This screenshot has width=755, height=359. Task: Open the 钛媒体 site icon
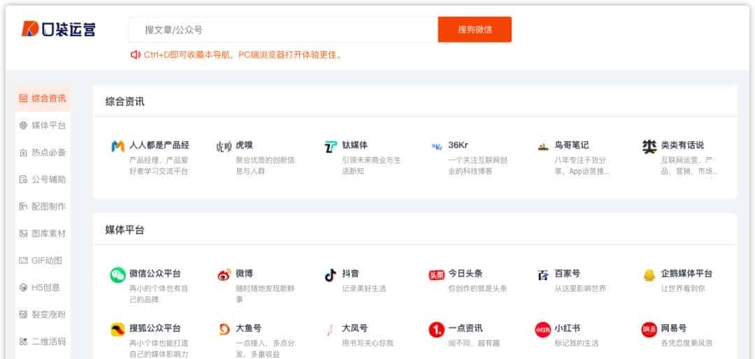(x=330, y=146)
